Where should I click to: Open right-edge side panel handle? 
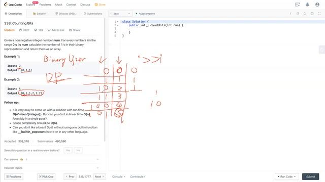321,50
